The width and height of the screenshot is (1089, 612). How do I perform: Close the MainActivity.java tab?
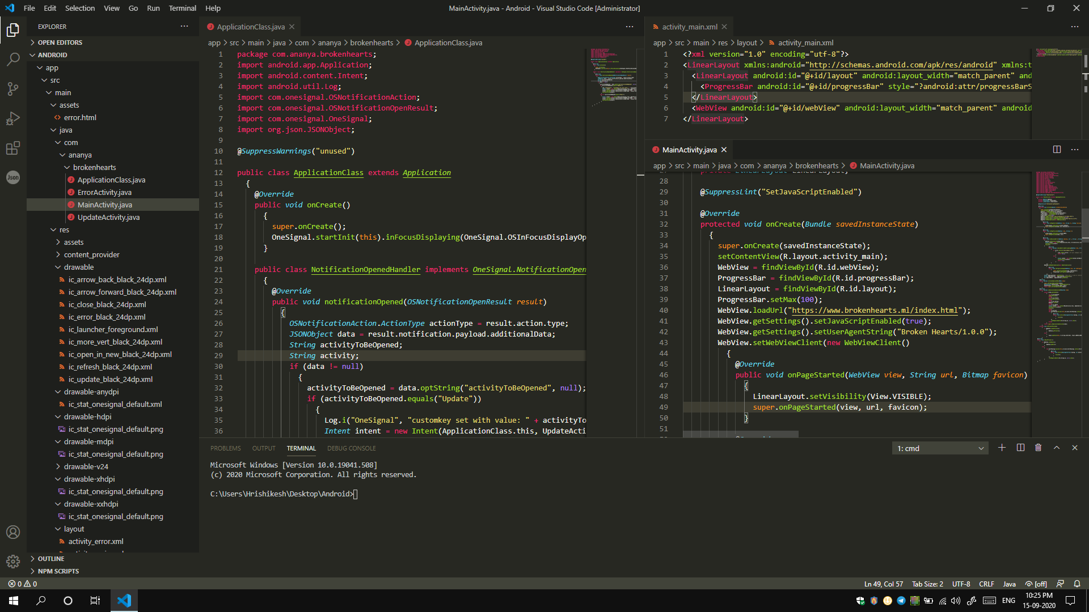coord(724,150)
